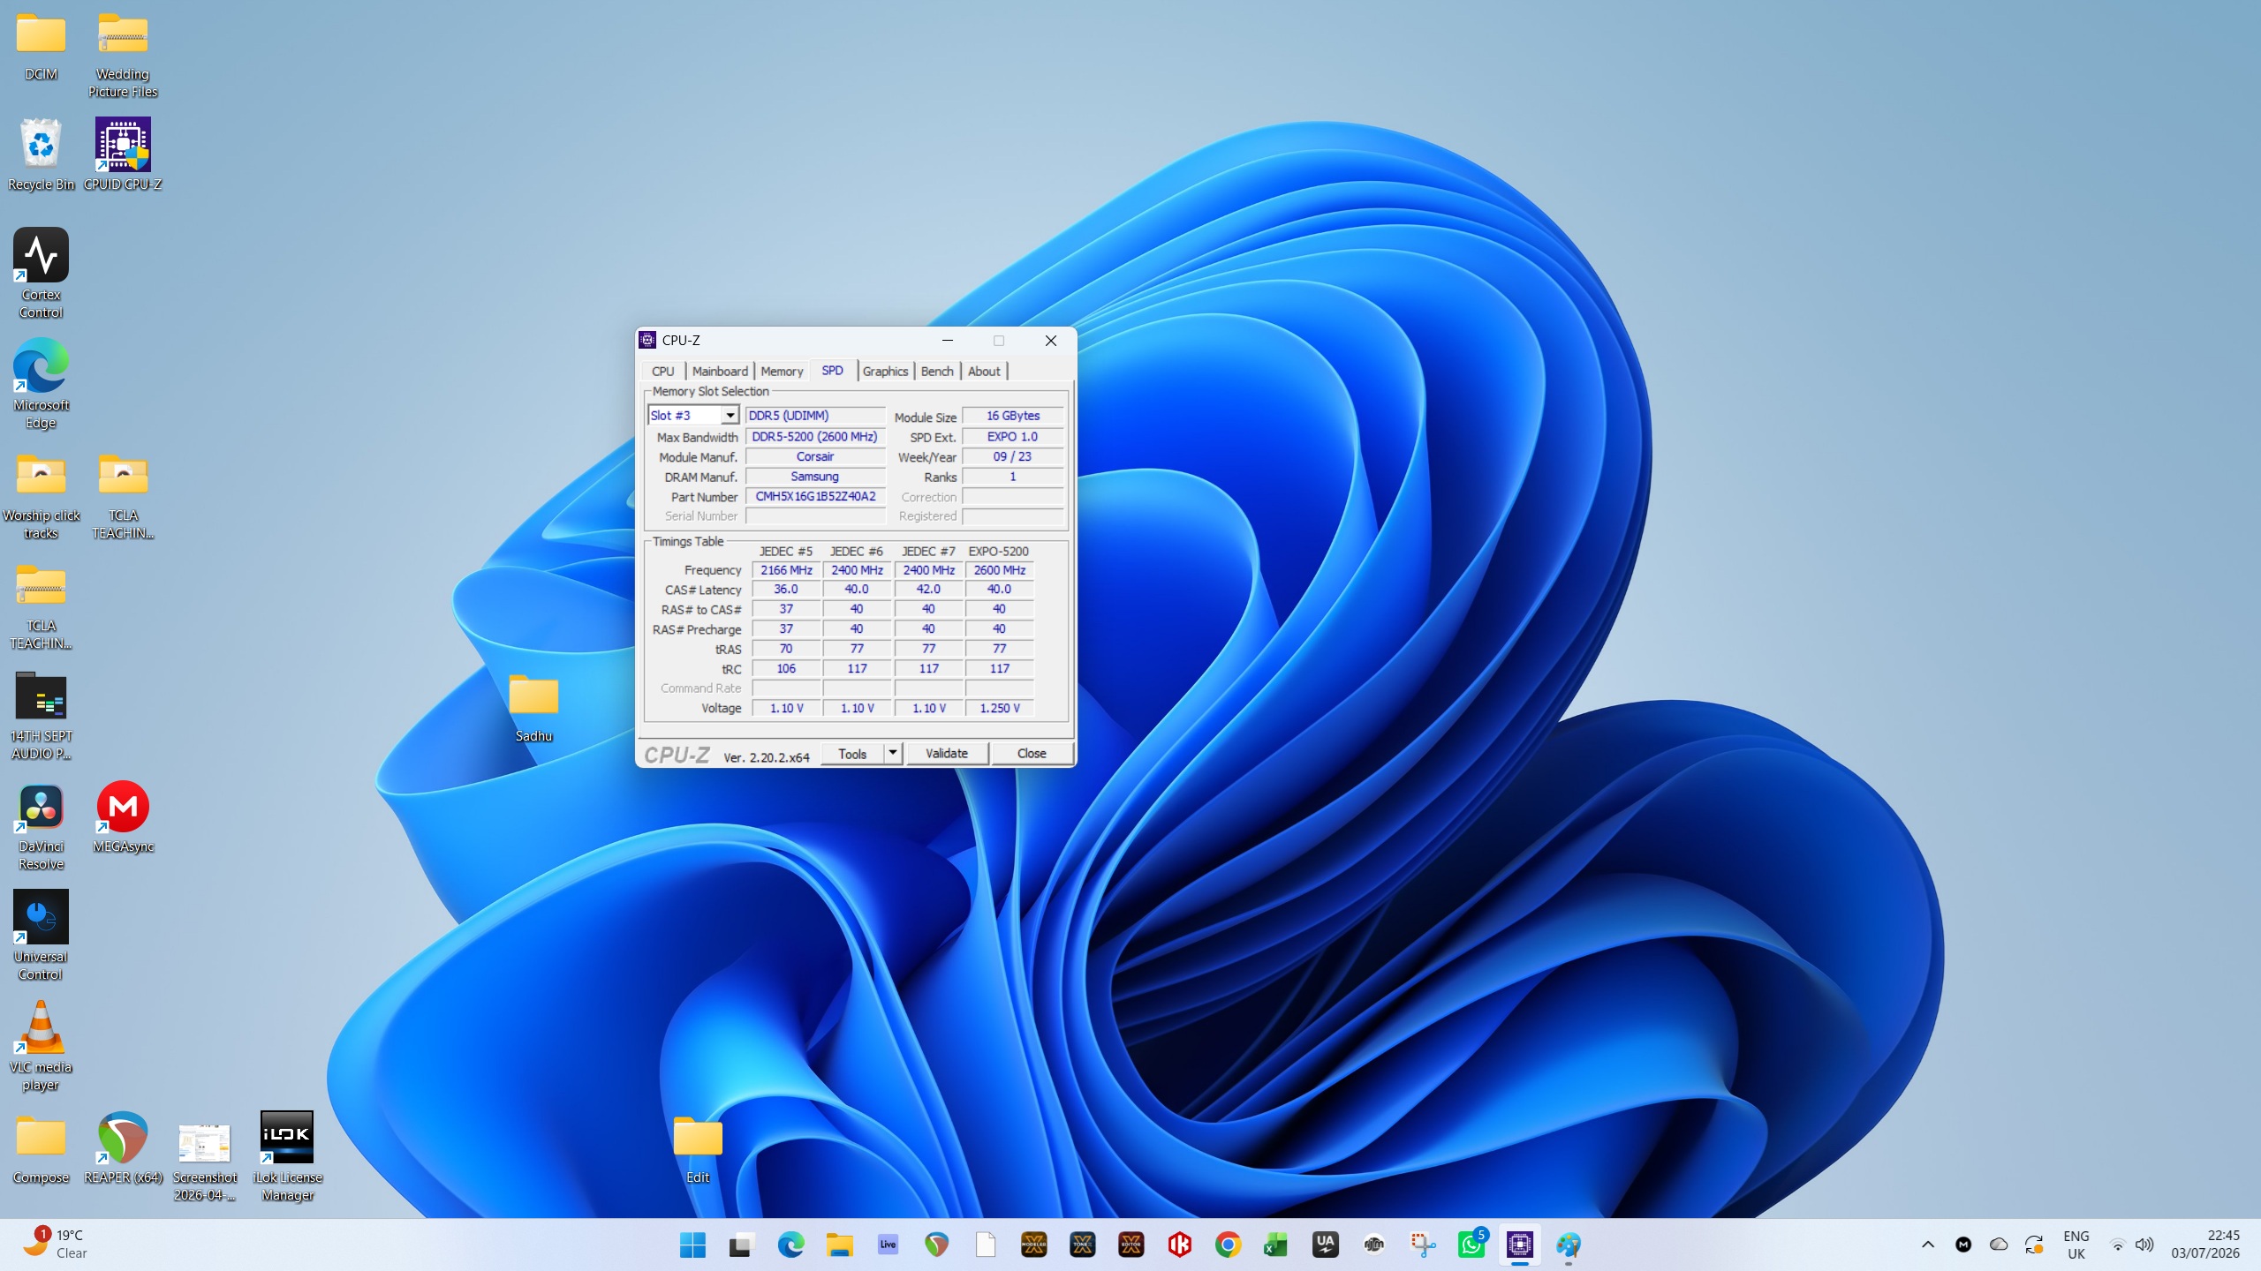
Task: Launch Ableton Live from the taskbar
Action: [888, 1245]
